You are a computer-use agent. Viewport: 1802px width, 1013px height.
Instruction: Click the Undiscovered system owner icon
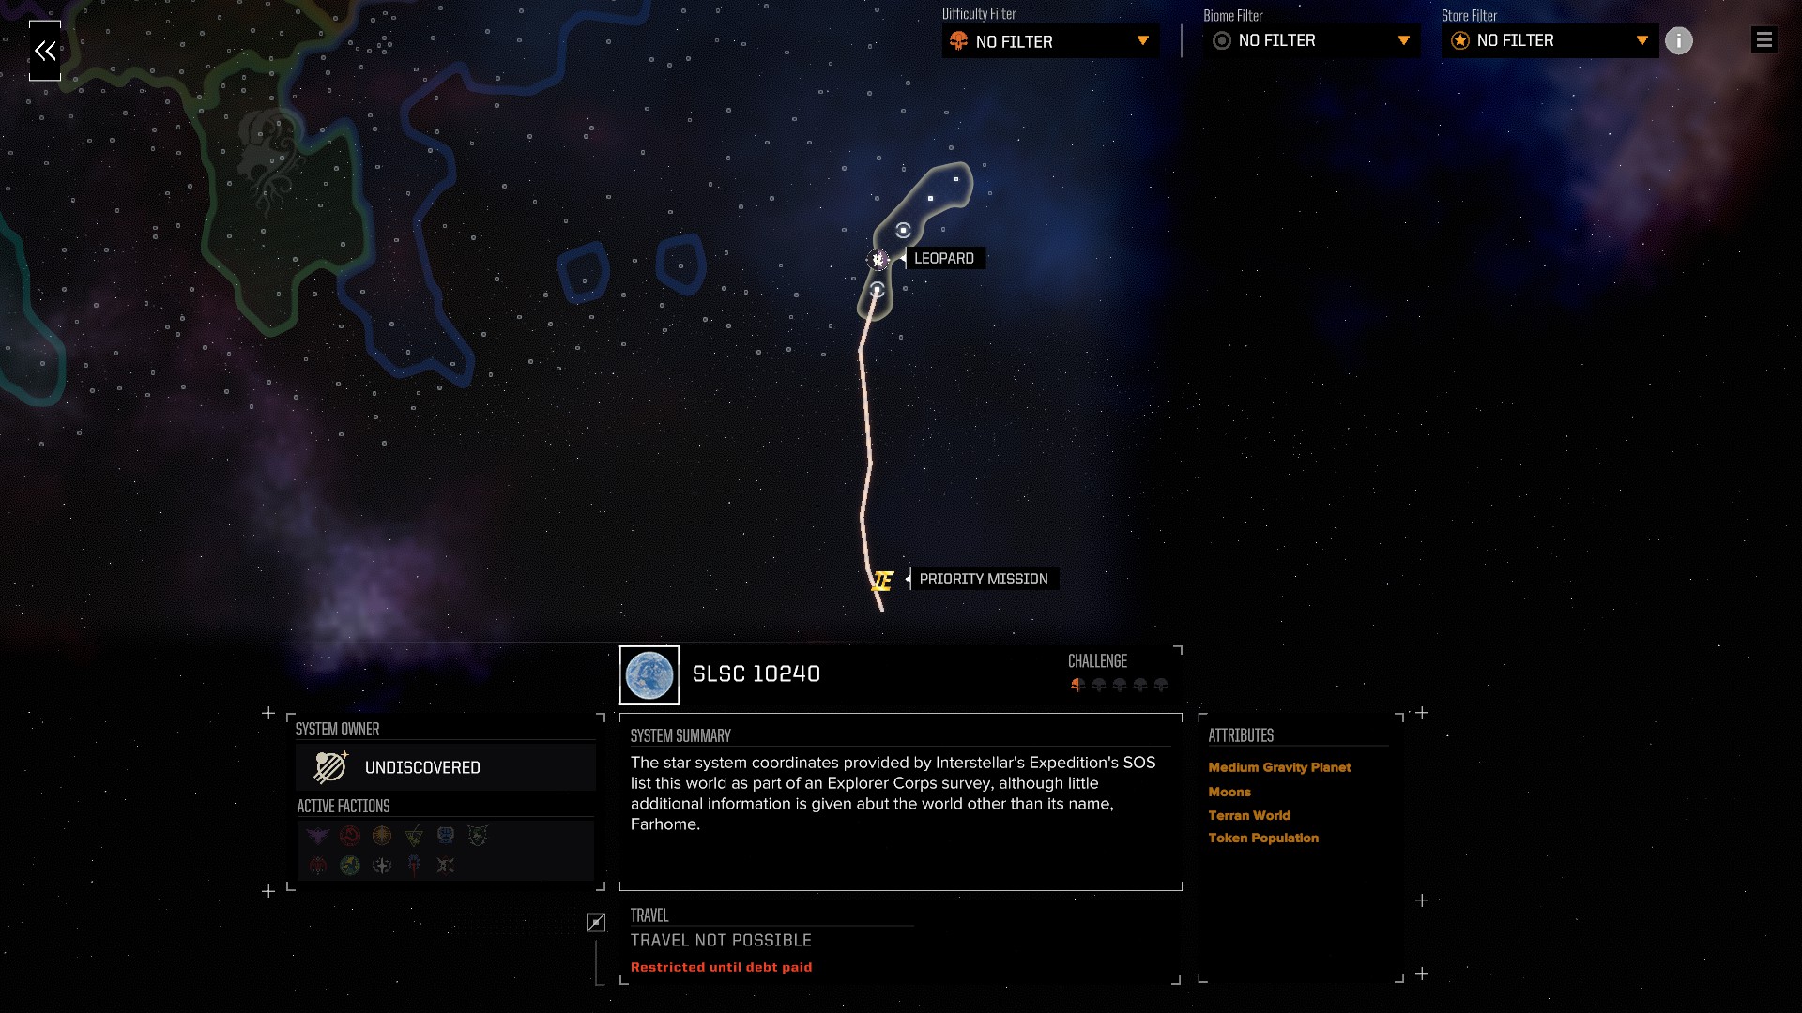click(x=330, y=767)
